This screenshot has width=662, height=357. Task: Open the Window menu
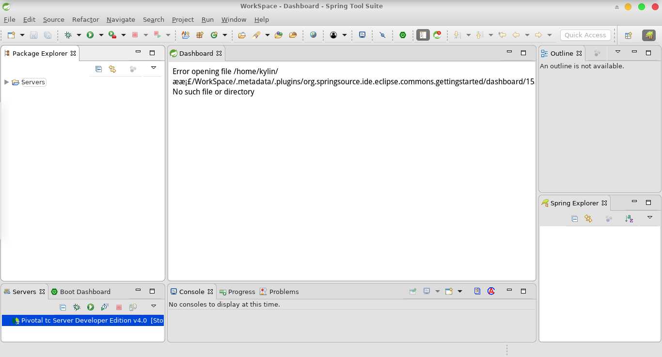pyautogui.click(x=234, y=19)
